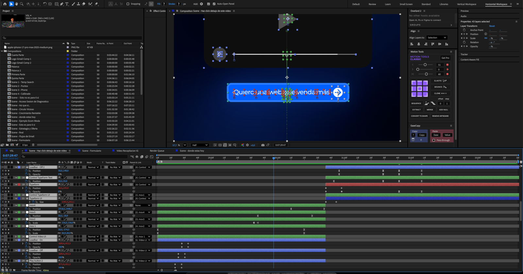This screenshot has width=523, height=274.
Task: Open the Small Screen workspace
Action: pos(406,4)
